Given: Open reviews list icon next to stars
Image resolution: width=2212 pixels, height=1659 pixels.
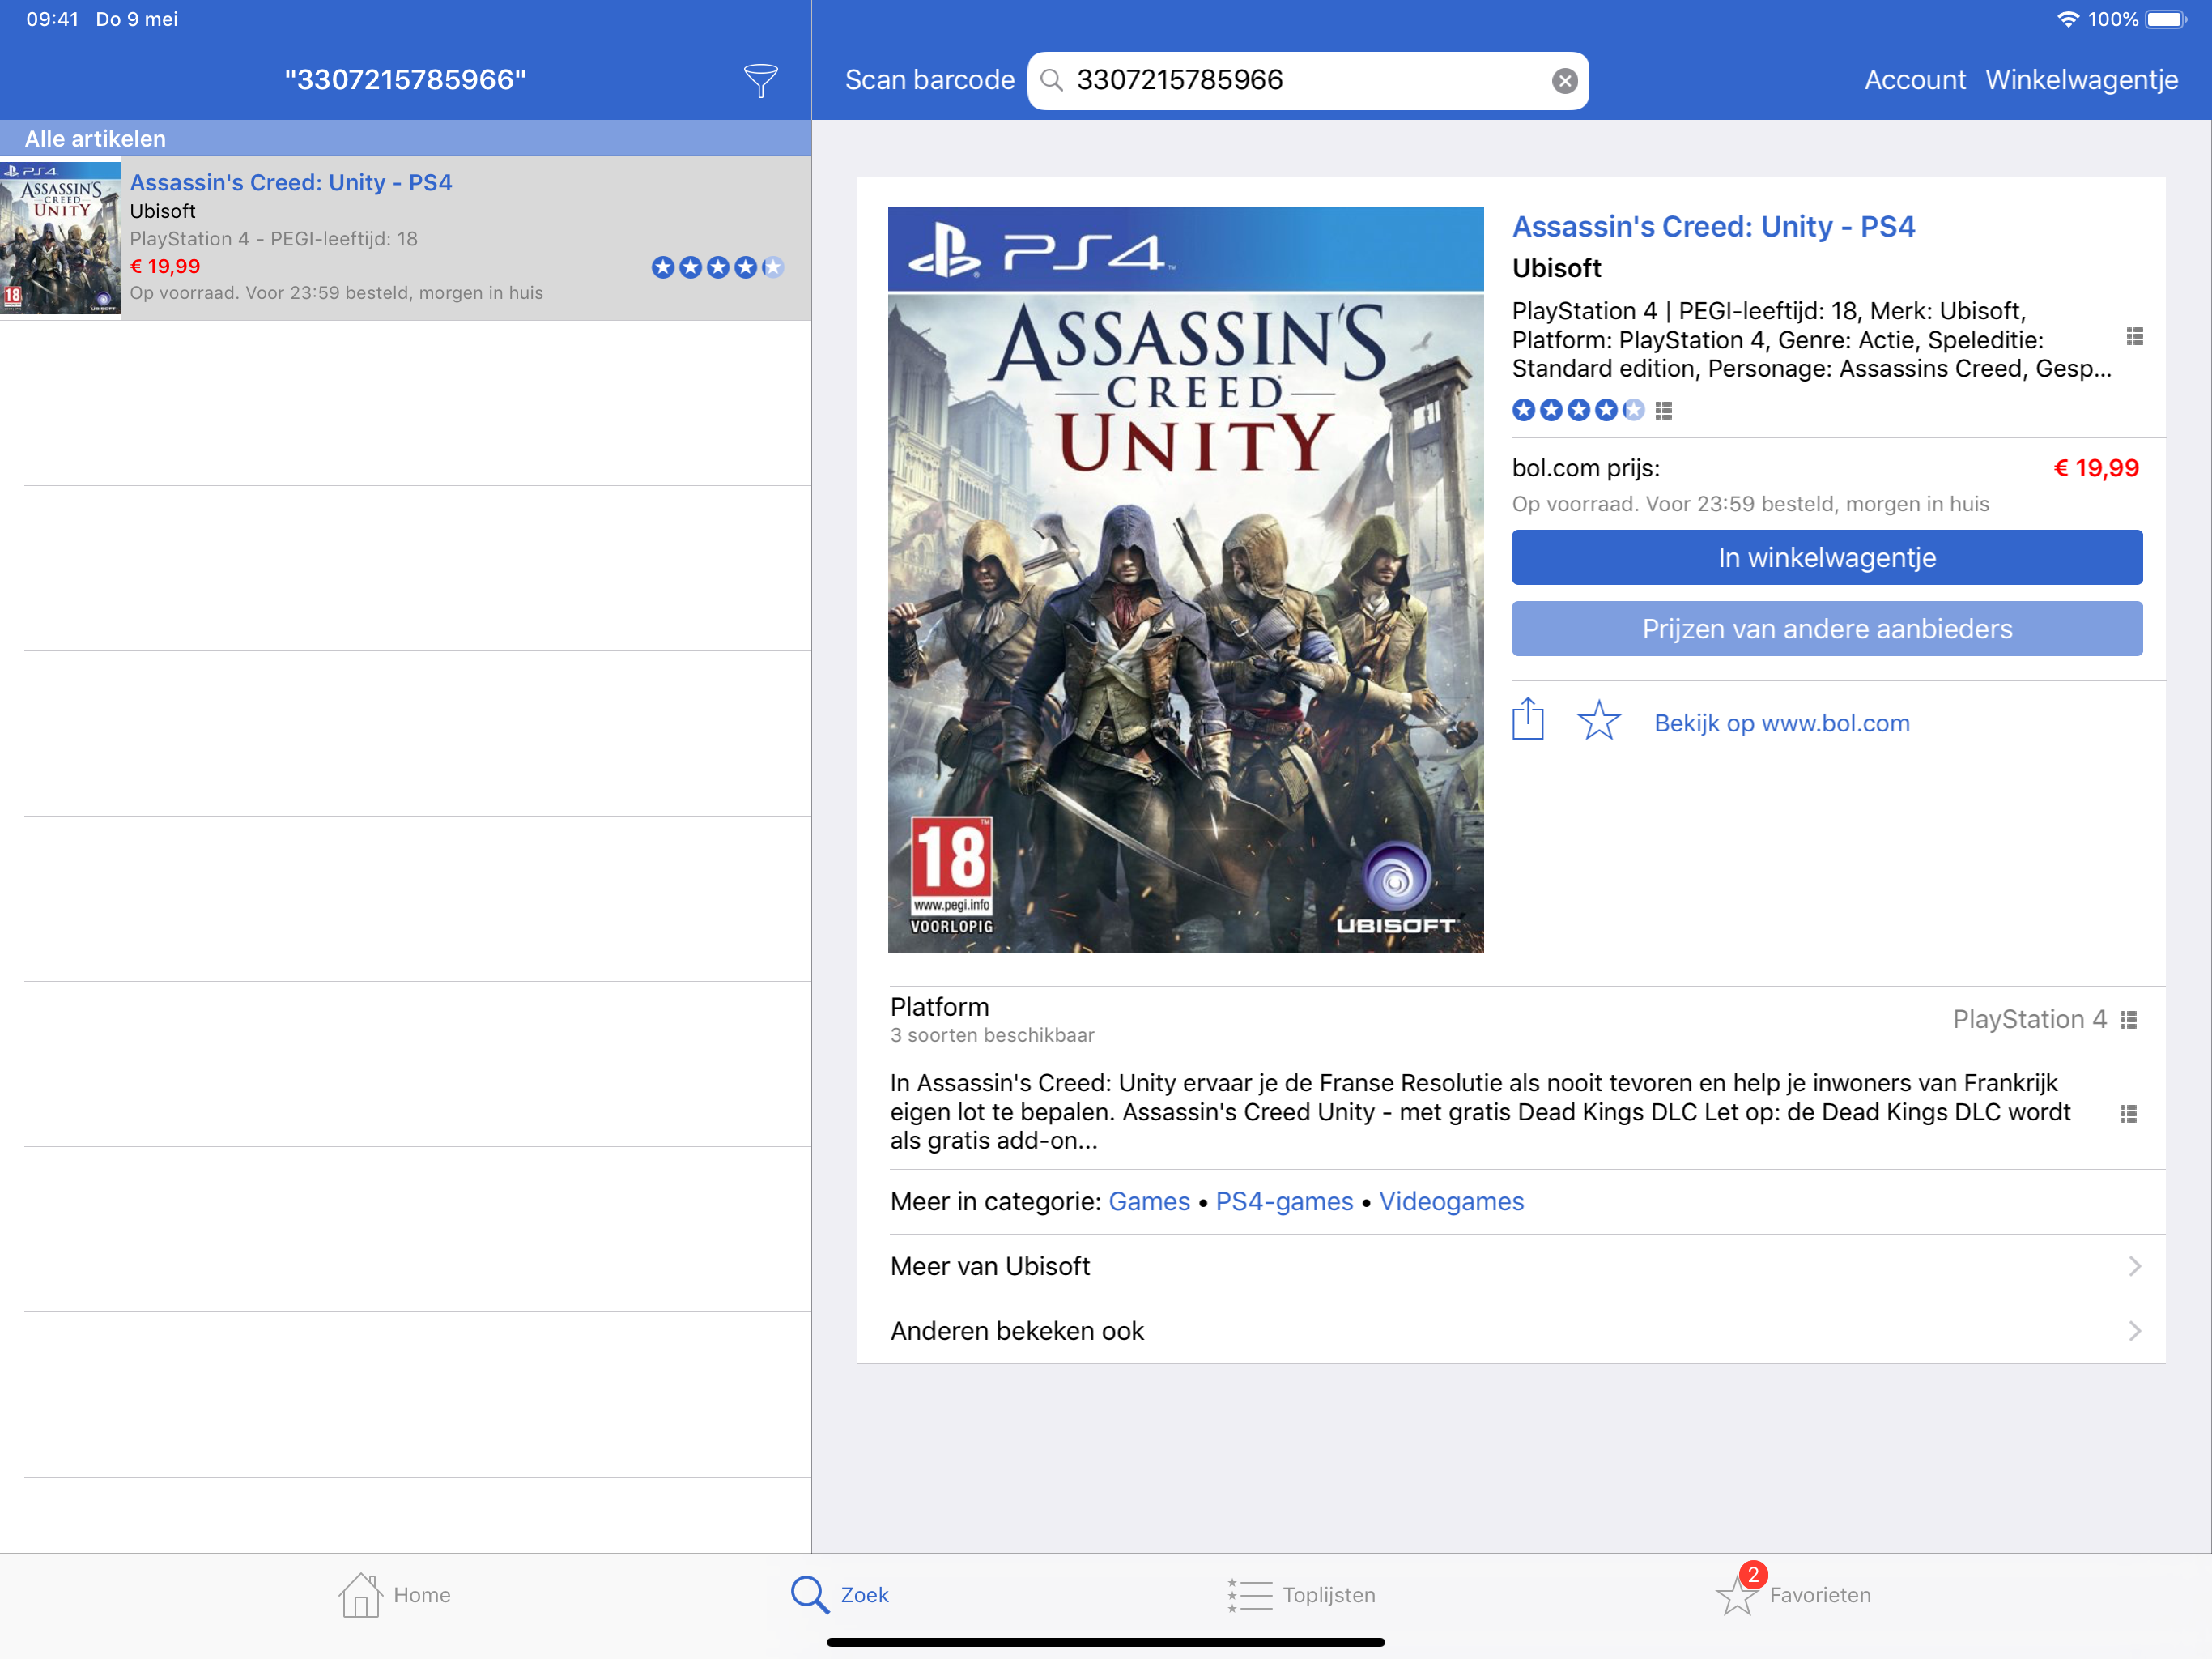Looking at the screenshot, I should (x=1663, y=410).
